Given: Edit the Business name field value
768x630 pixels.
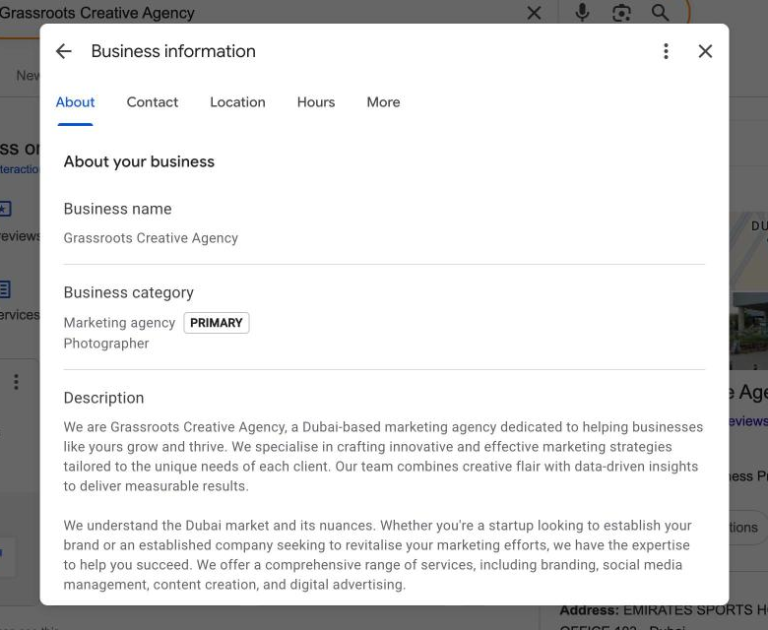Looking at the screenshot, I should tap(151, 238).
